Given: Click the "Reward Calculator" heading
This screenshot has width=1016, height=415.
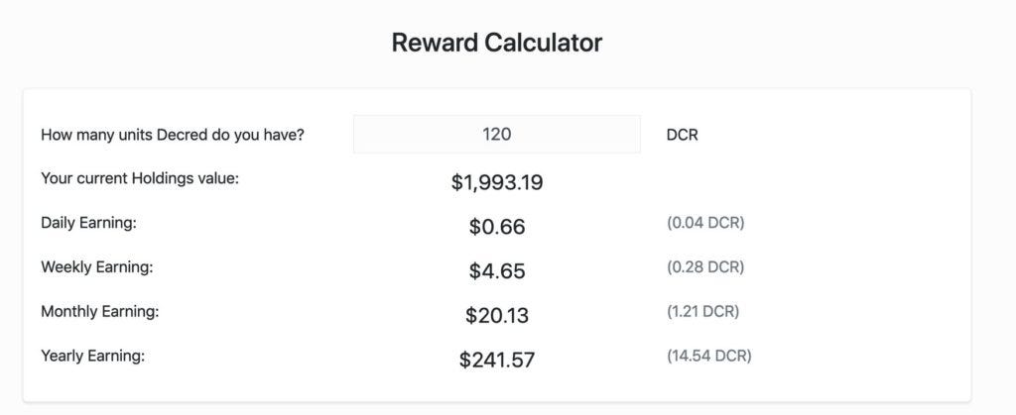Looking at the screenshot, I should coord(496,43).
